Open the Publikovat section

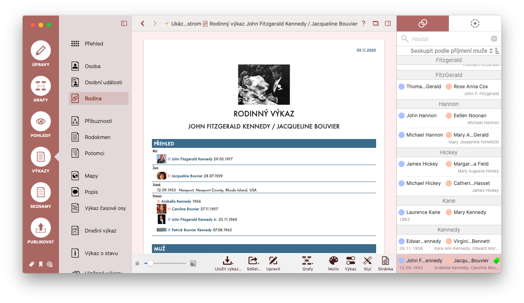point(41,232)
